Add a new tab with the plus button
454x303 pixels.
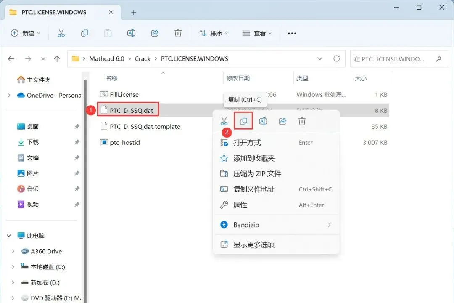pos(134,13)
